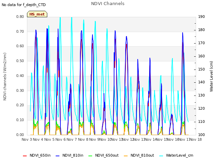The image size is (216, 162).
Task: Click the 0.70 left axis tick label
Action: tap(20, 31)
